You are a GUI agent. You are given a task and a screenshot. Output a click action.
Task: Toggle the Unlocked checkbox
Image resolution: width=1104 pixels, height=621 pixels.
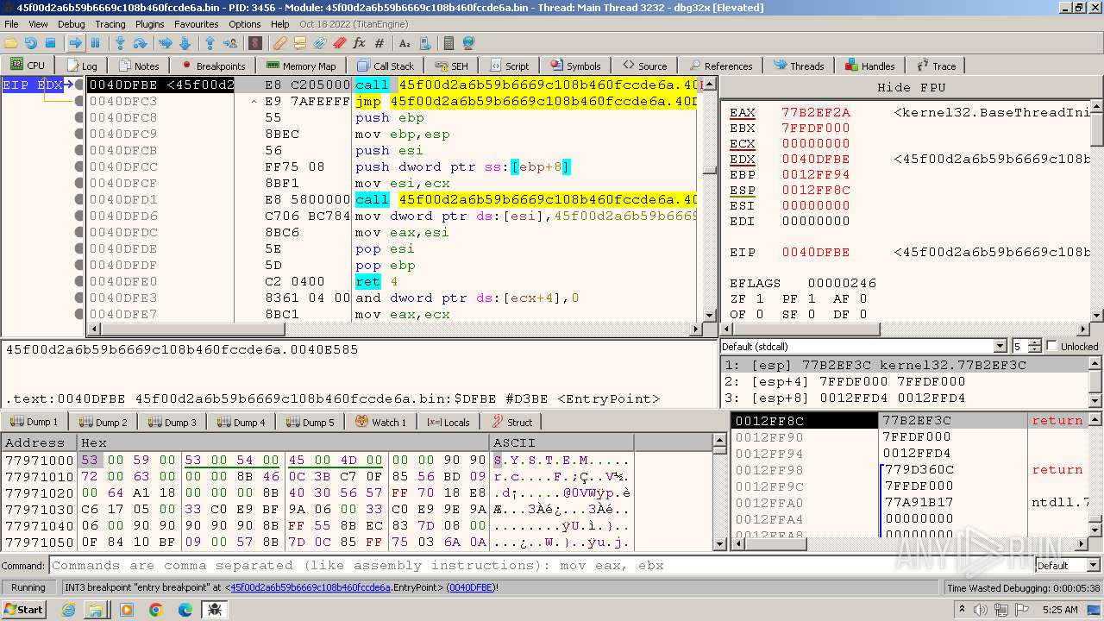point(1051,346)
